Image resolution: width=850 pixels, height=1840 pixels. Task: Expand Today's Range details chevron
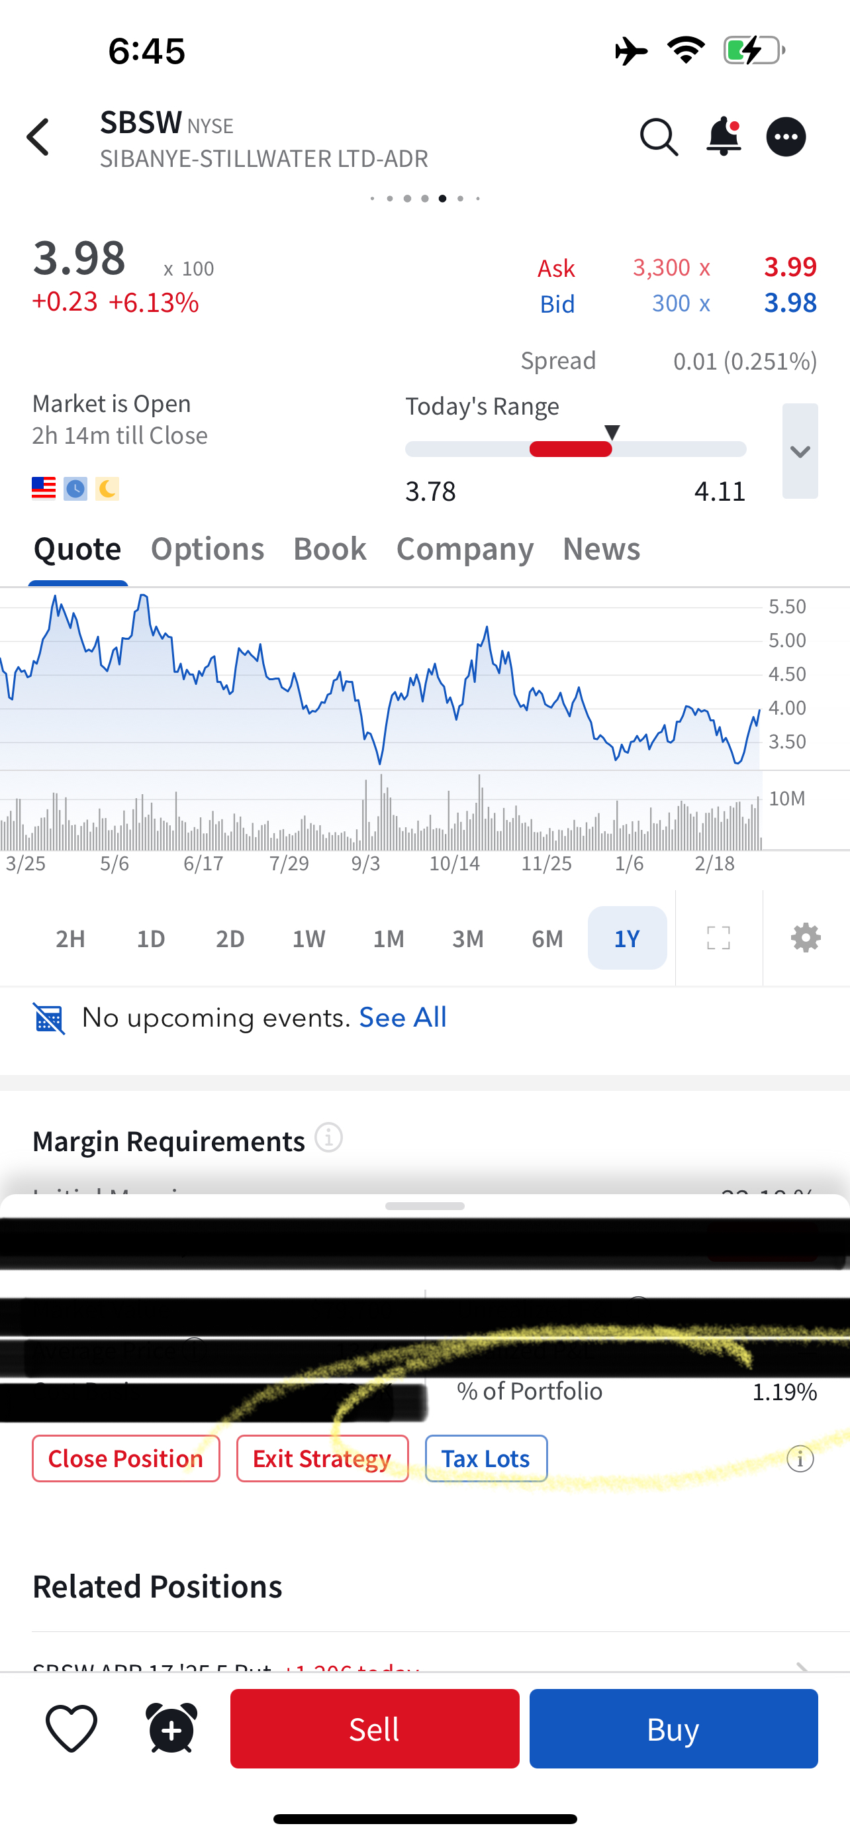coord(800,450)
